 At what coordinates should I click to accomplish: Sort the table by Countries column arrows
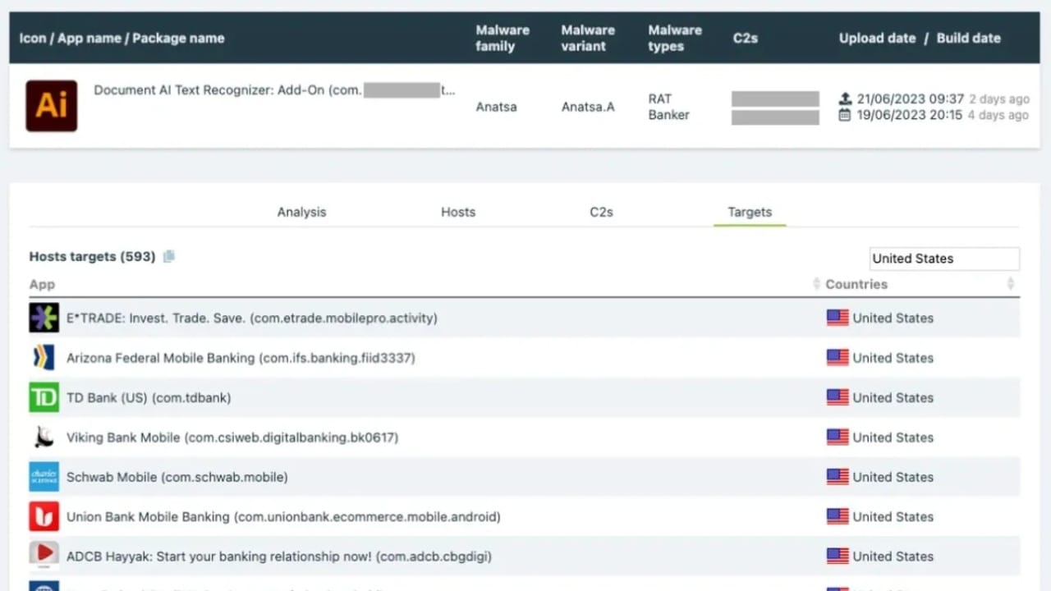pos(1010,284)
